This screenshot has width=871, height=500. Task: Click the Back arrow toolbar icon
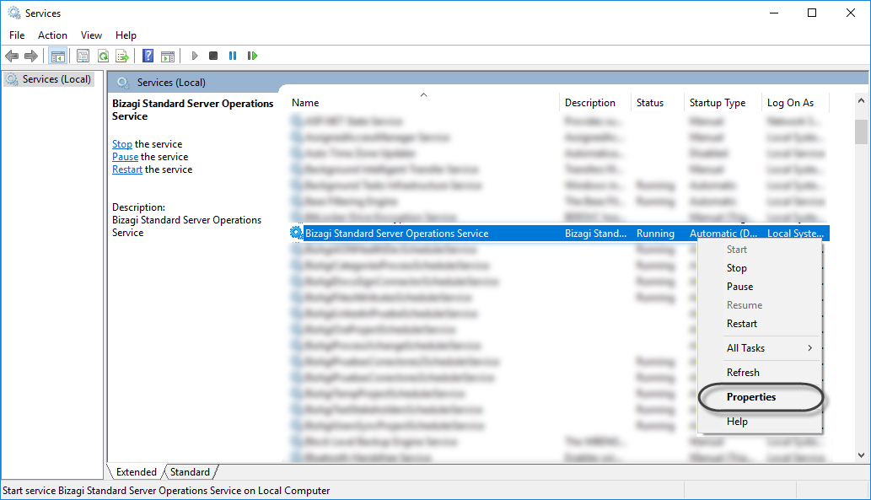[12, 56]
